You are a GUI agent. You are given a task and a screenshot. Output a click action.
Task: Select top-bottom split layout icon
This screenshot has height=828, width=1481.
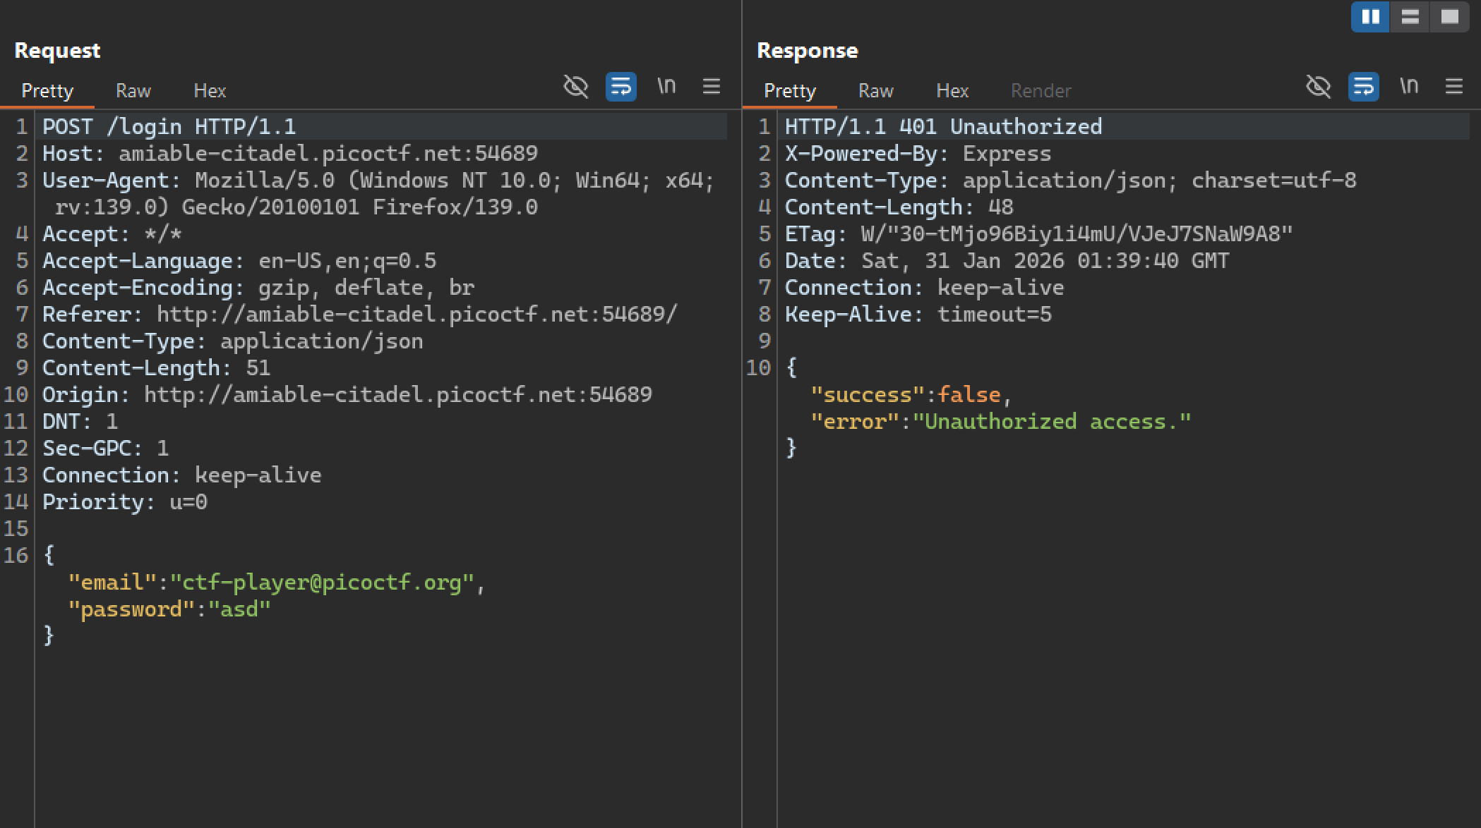coord(1410,17)
